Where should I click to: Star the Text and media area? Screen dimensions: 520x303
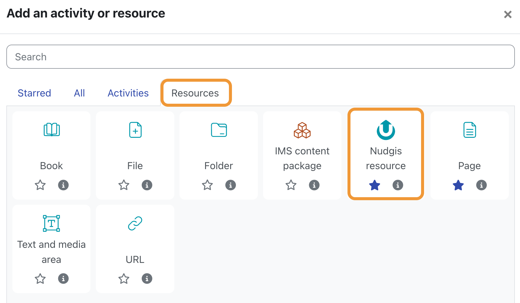[x=40, y=279]
